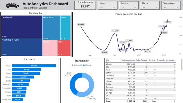Click the $5,123 data label
The image size is (183, 103).
click(x=123, y=42)
